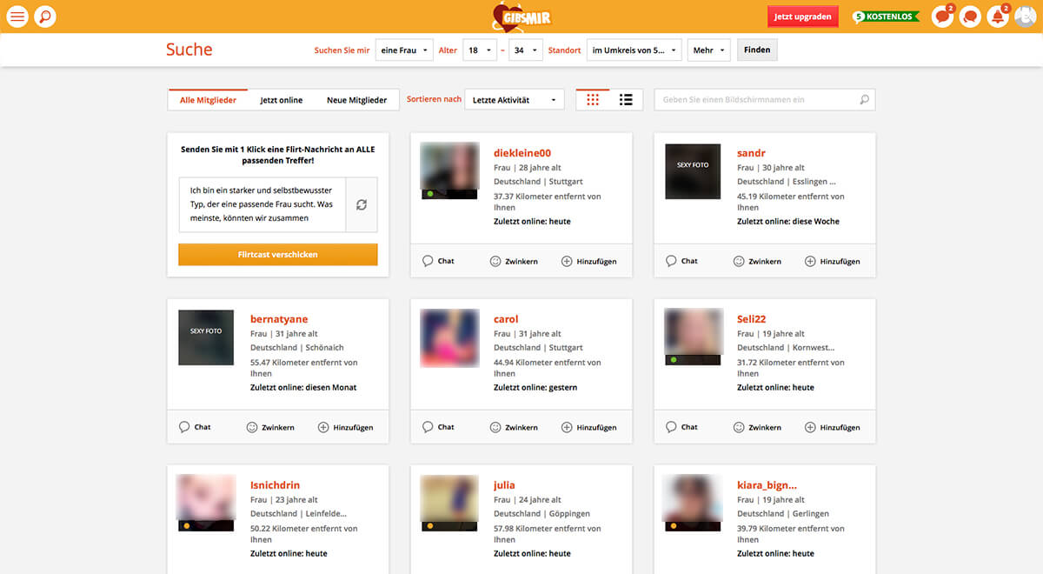Start Chat with diekleine00

tap(438, 261)
